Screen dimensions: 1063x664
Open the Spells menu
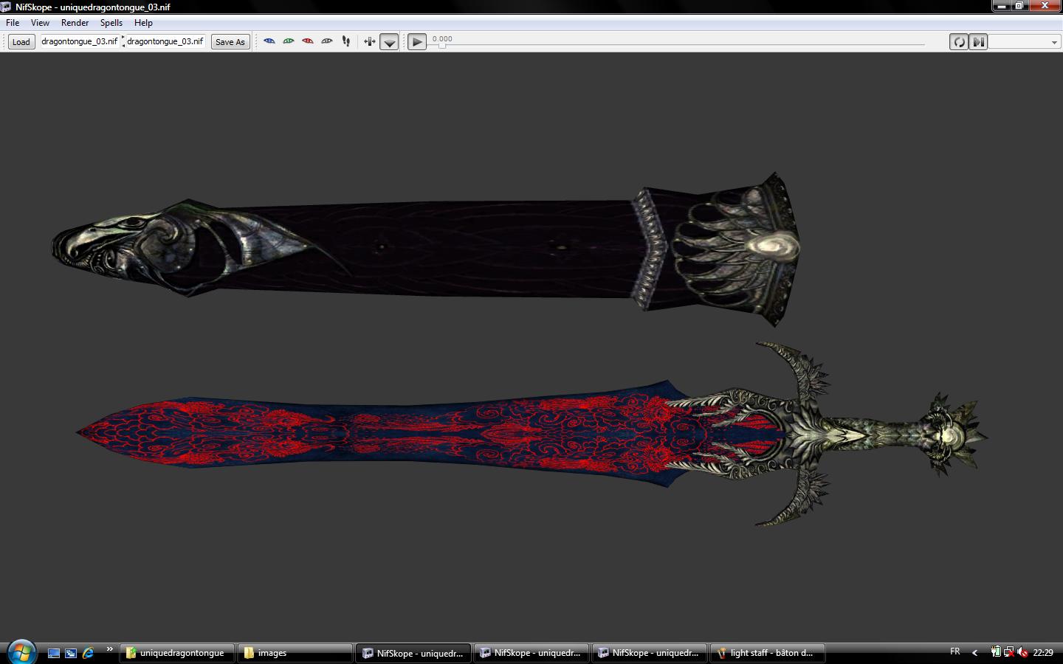tap(111, 23)
